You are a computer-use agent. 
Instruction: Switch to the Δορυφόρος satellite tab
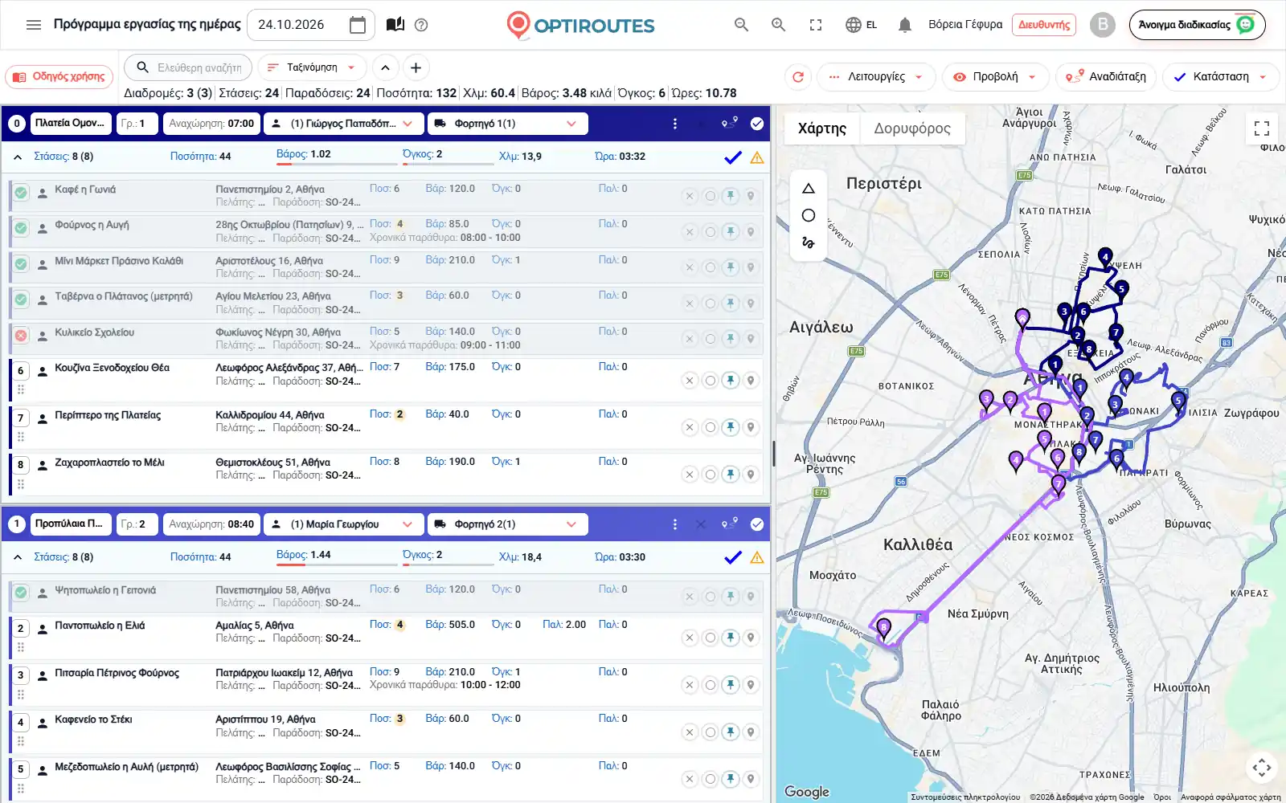[912, 128]
